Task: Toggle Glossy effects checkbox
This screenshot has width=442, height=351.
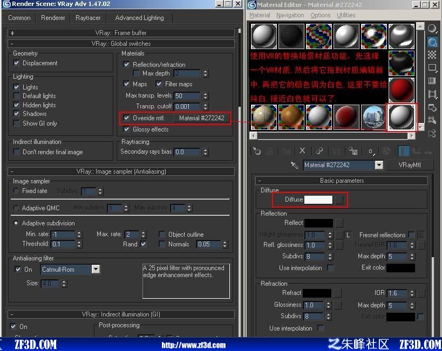Action: [126, 129]
